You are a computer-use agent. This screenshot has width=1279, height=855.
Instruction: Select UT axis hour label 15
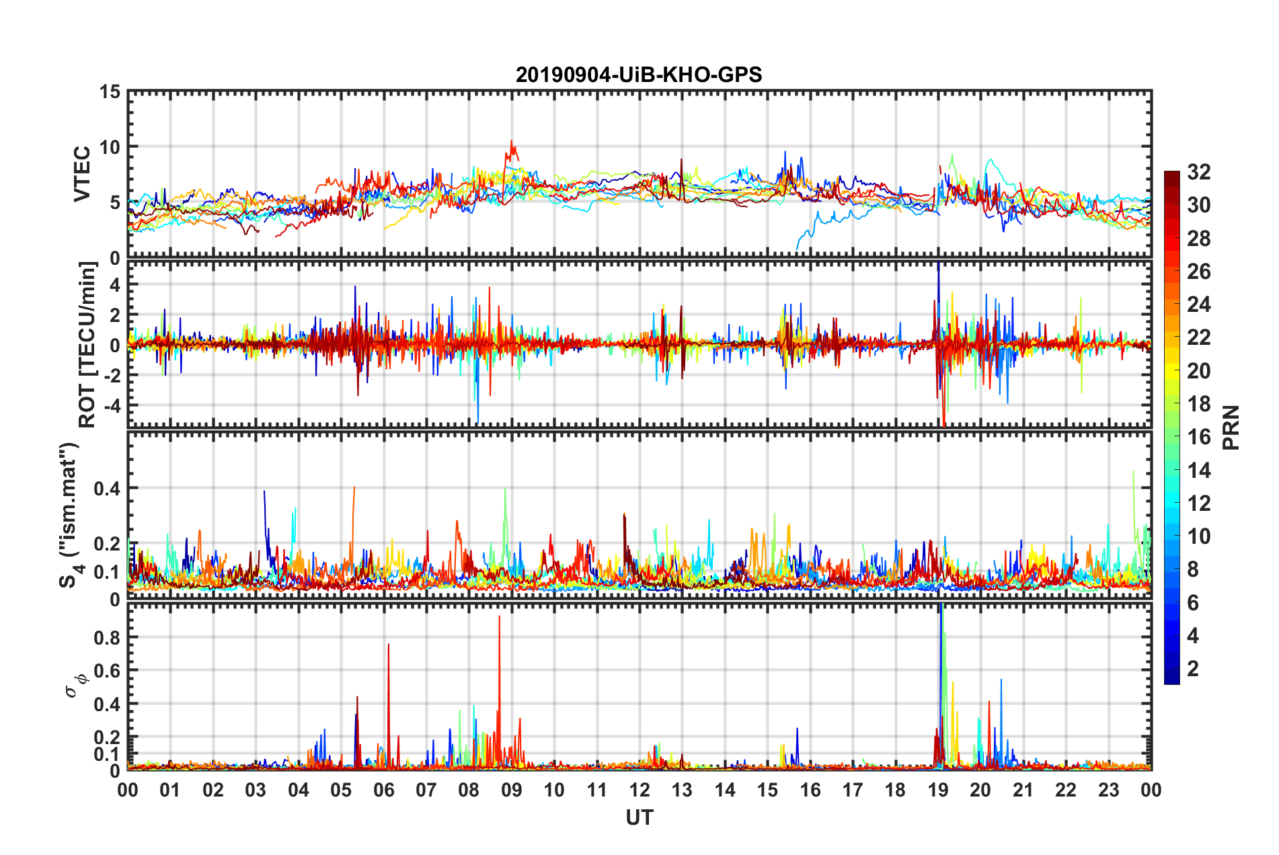coord(767,790)
